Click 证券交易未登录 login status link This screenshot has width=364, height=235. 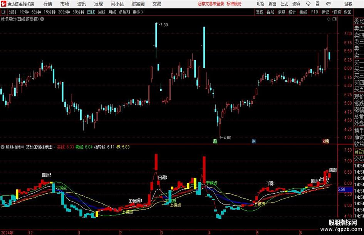coord(211,4)
